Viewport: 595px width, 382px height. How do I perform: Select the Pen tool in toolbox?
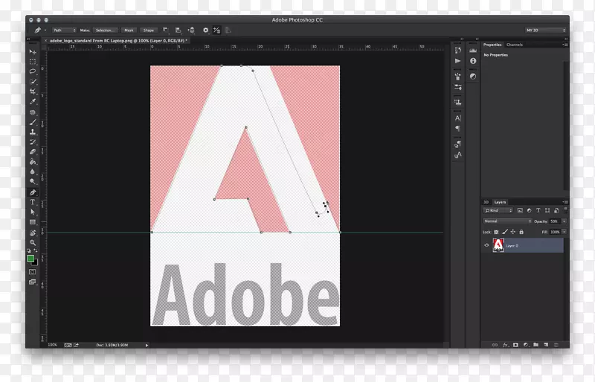click(x=33, y=192)
